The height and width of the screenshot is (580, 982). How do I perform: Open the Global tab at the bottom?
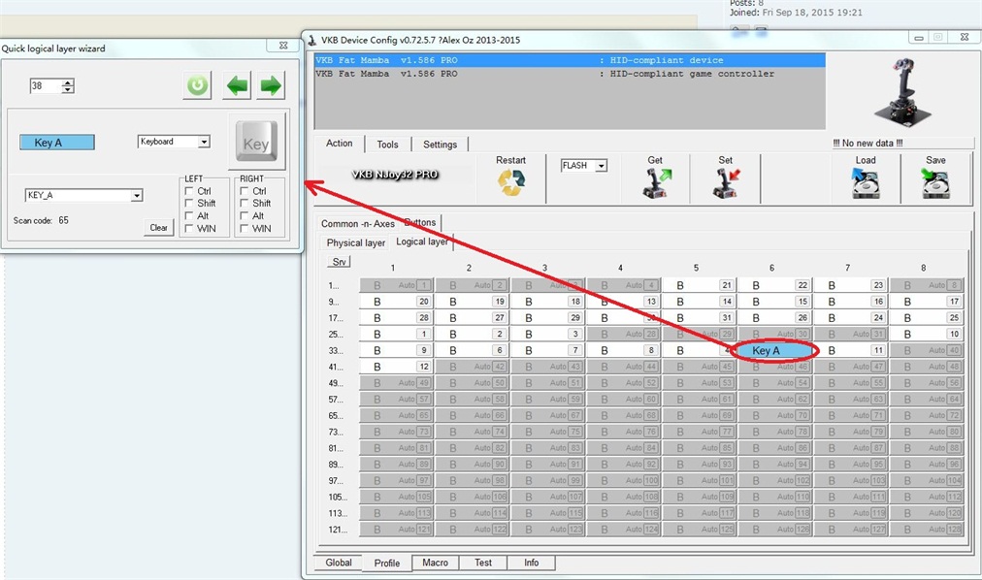tap(339, 563)
